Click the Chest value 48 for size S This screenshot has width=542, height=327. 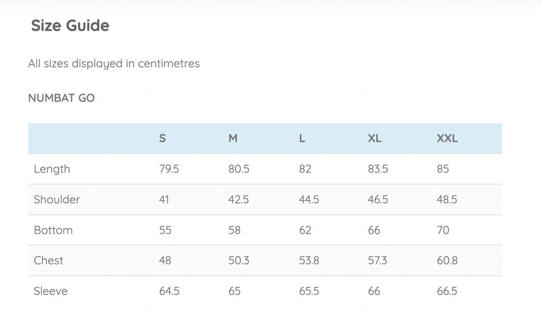pyautogui.click(x=165, y=260)
